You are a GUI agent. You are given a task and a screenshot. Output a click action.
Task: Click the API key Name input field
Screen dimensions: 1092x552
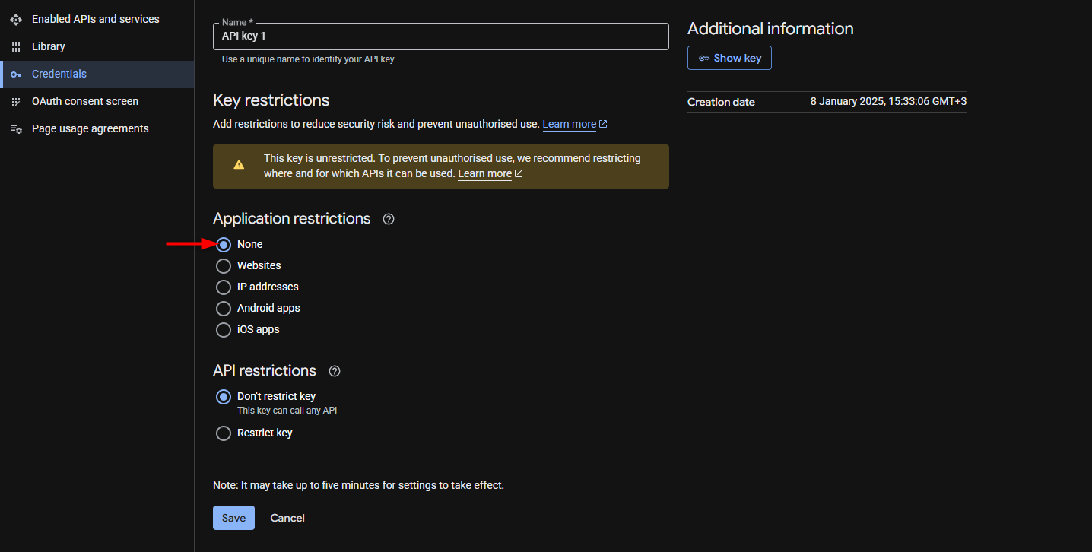coord(440,36)
